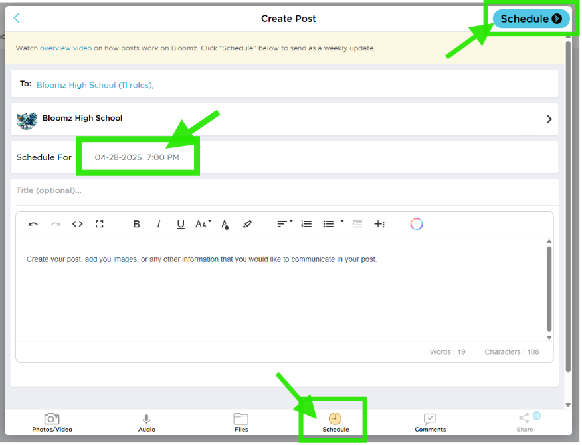Expand the Bloomz High School row chevron

[549, 119]
